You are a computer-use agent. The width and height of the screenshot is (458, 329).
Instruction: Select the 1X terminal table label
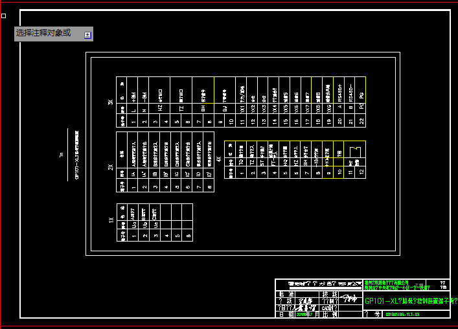point(111,221)
